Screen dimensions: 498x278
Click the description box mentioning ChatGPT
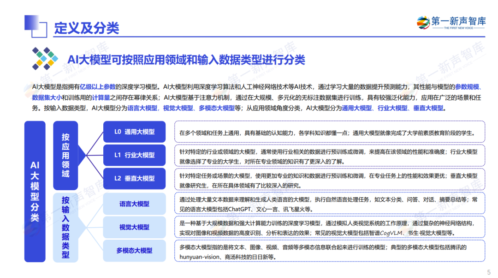pos(330,204)
